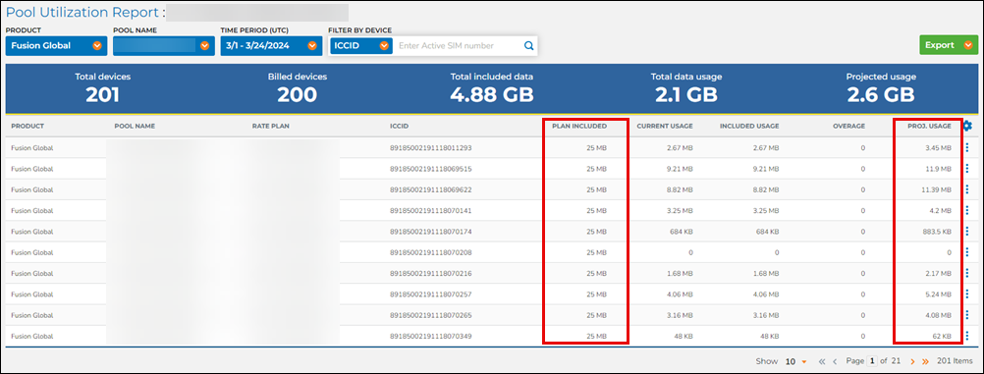Open row menu for ICCID 89185002191118070141
The height and width of the screenshot is (374, 984).
coord(967,210)
